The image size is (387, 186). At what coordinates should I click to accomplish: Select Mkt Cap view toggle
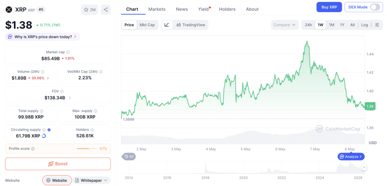(x=147, y=25)
